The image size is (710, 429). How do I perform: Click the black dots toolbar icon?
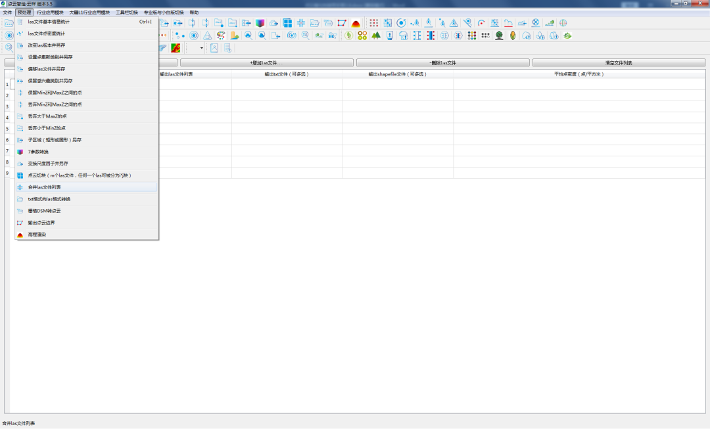pyautogui.click(x=485, y=35)
